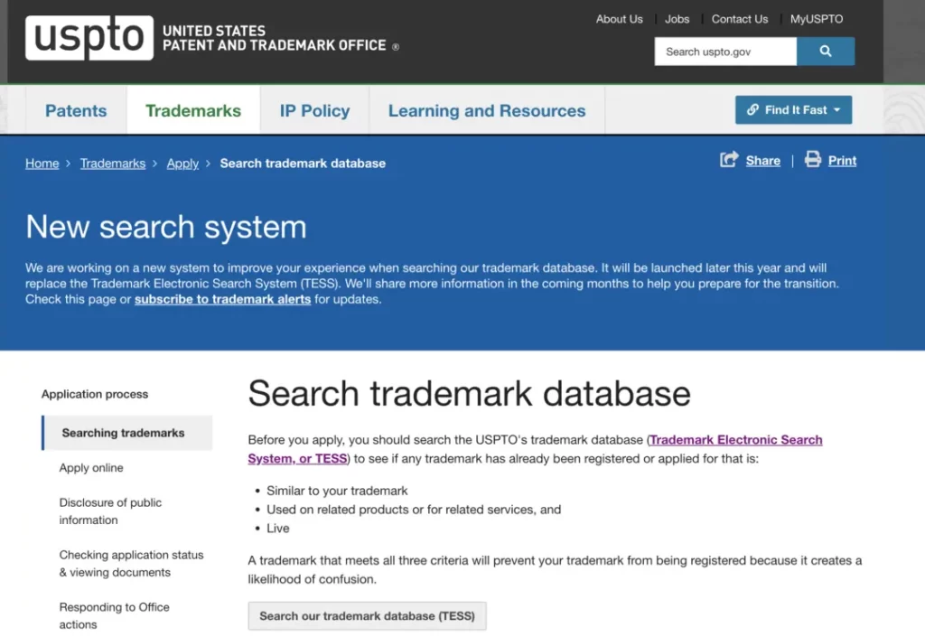Viewport: 925px width, 637px height.
Task: Click the New search system banner heading
Action: [166, 227]
